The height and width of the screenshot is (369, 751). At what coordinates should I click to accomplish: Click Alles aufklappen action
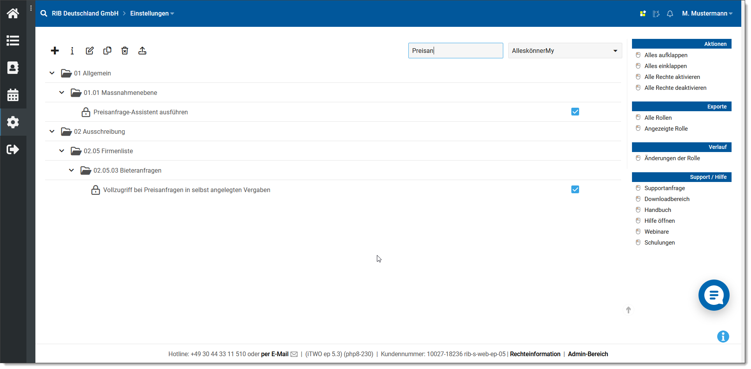665,55
